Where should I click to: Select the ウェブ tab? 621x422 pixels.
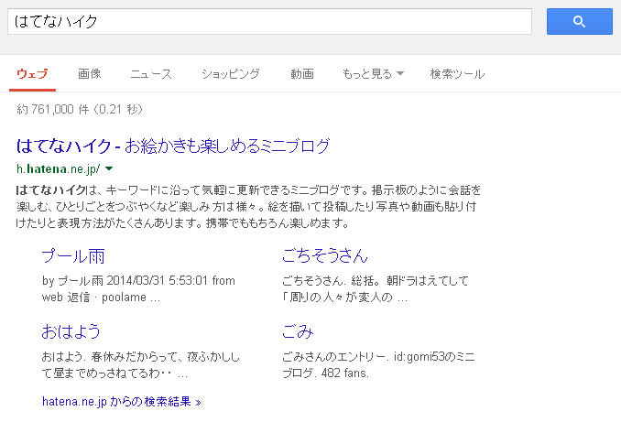coord(32,73)
